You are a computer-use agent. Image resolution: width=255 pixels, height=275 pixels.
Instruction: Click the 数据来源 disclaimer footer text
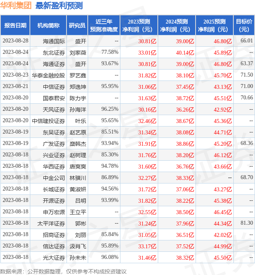click(x=63, y=271)
